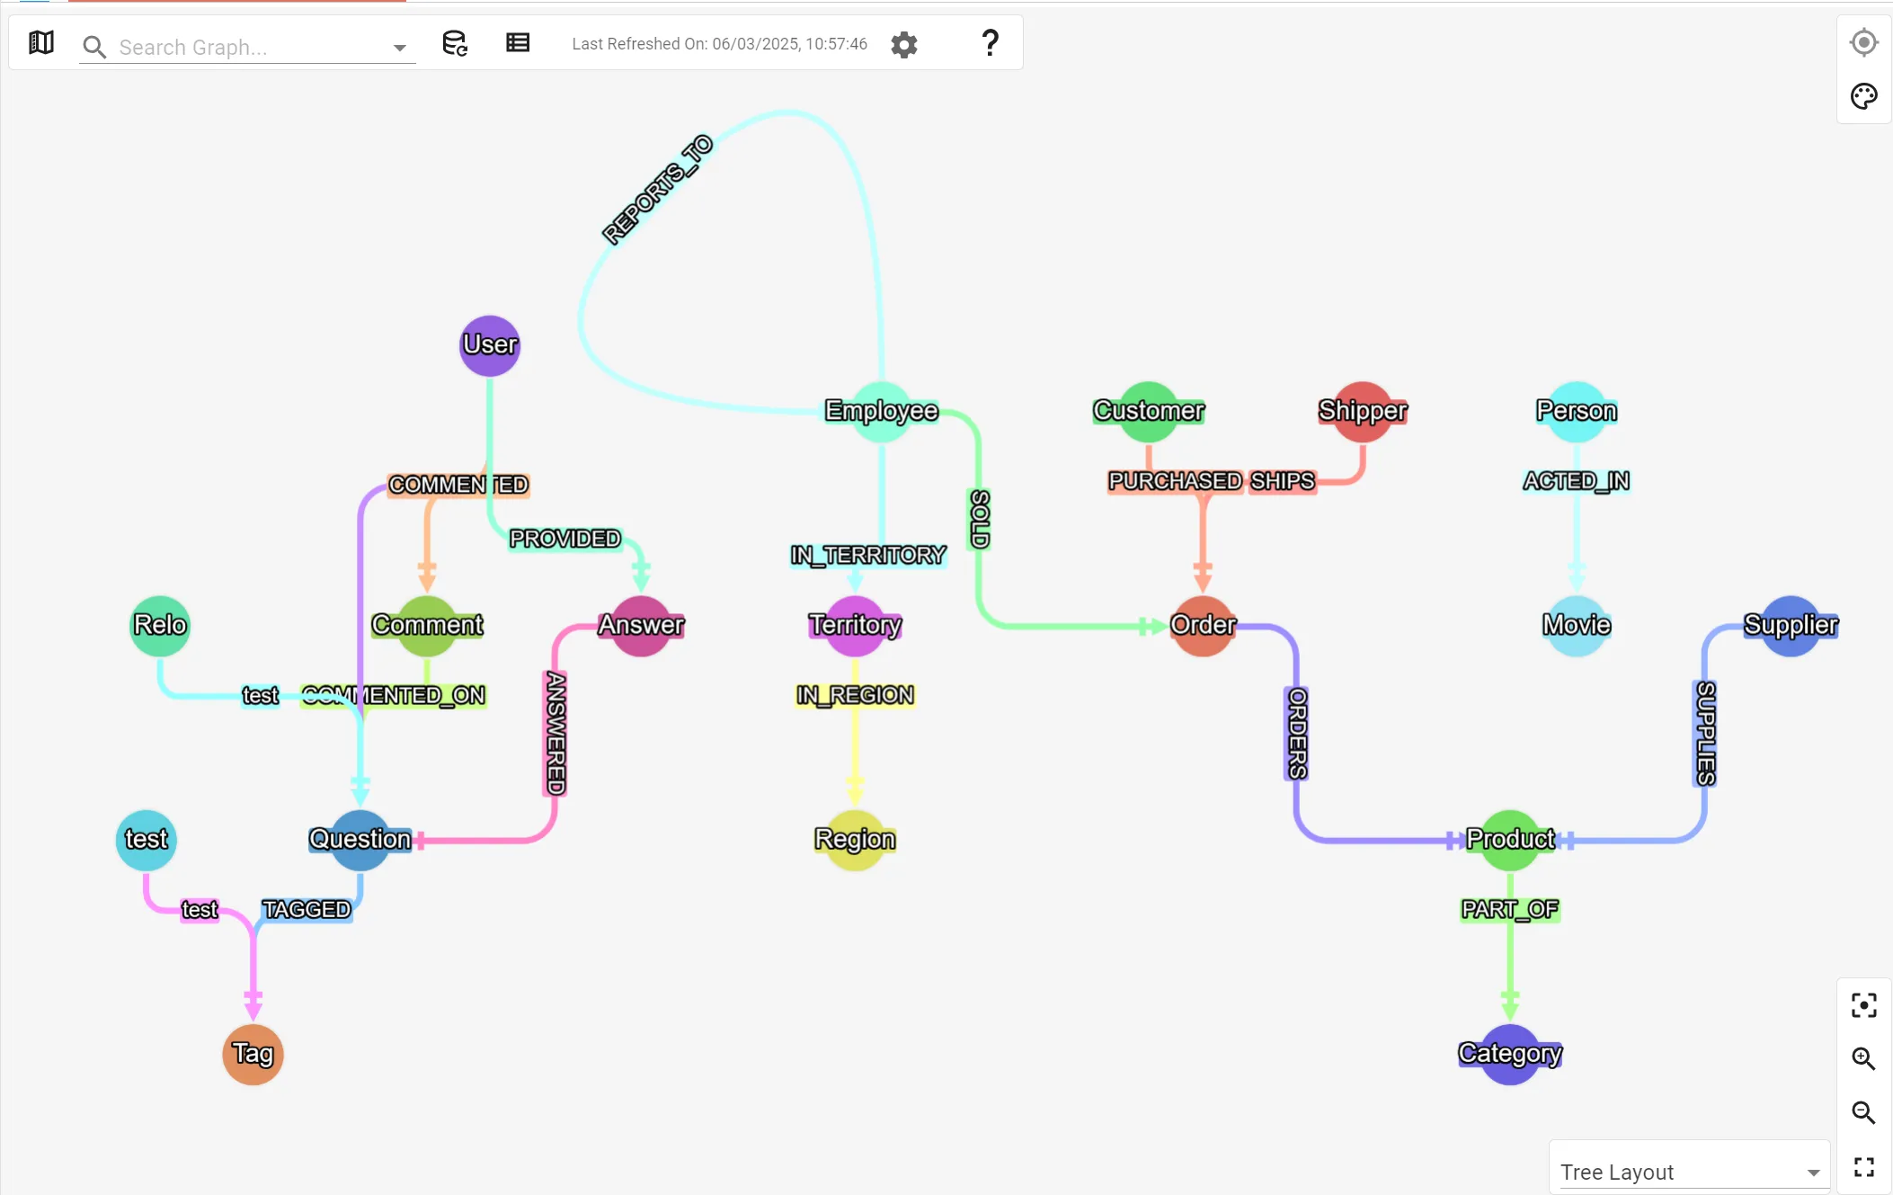Toggle fullscreen graph view
The height and width of the screenshot is (1195, 1893).
pyautogui.click(x=1864, y=1167)
